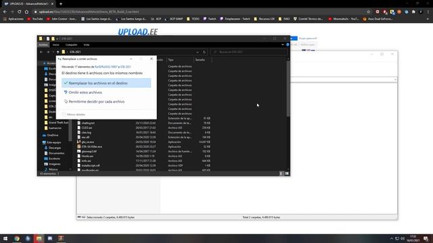The image size is (433, 243).
Task: Open Twitch bookmark
Action: tap(210, 19)
